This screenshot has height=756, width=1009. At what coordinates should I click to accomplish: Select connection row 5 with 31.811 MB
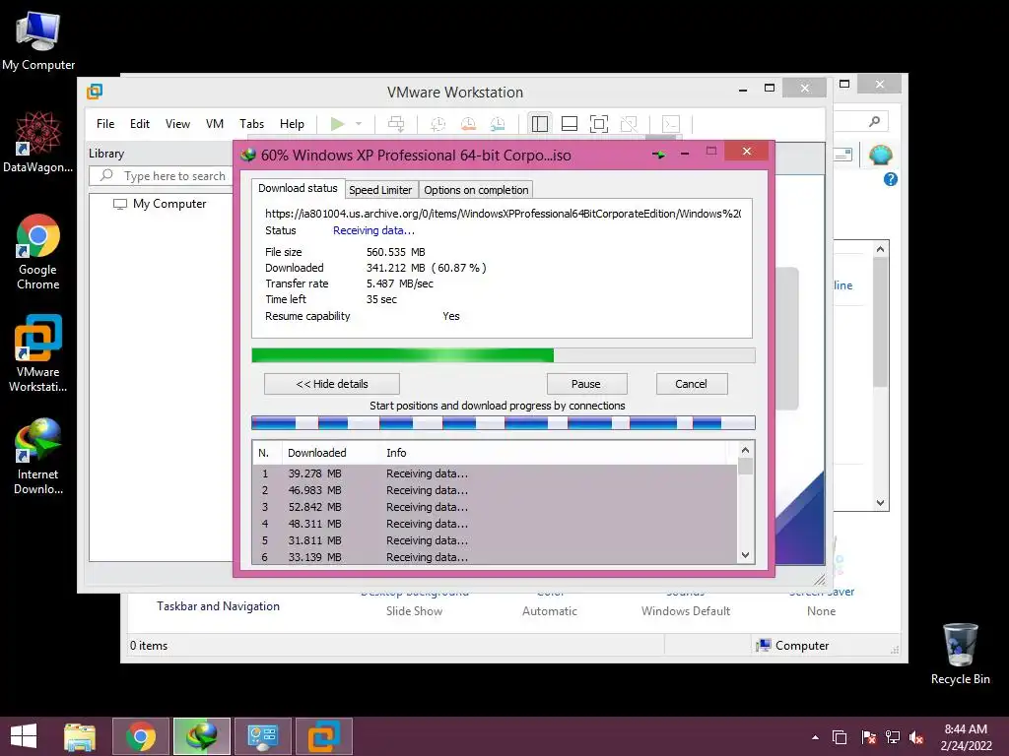click(x=495, y=540)
